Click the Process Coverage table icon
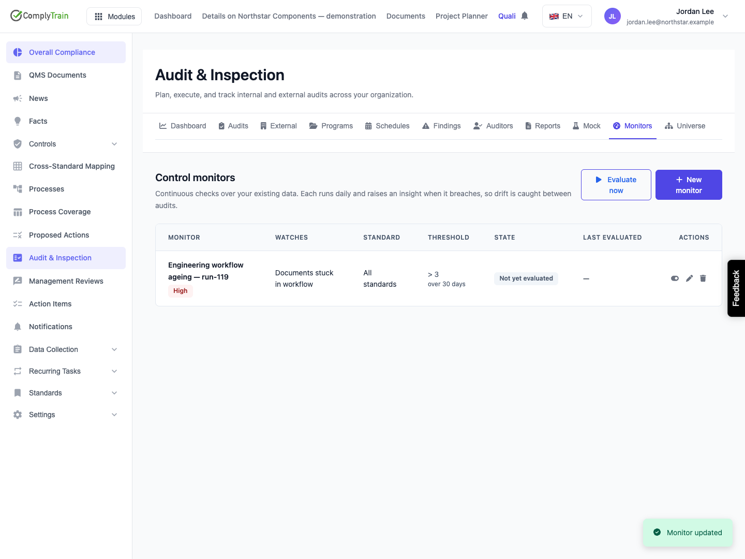745x559 pixels. (18, 212)
